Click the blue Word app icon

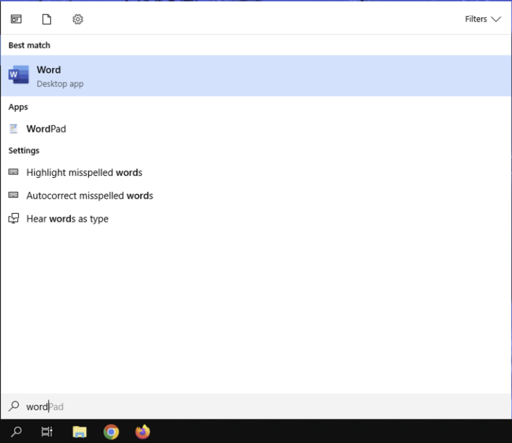(x=18, y=75)
